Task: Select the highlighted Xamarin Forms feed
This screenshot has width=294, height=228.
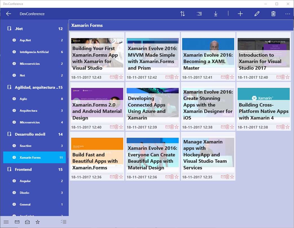Action: [35, 157]
